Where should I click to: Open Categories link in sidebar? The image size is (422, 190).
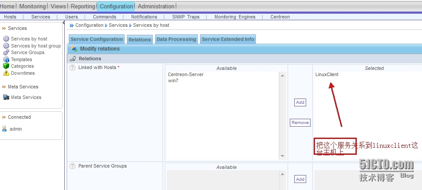tap(22, 66)
